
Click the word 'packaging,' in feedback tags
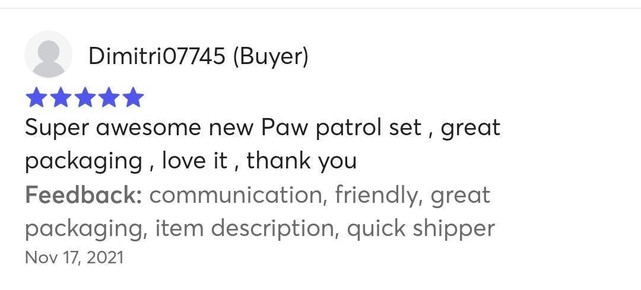pyautogui.click(x=86, y=229)
